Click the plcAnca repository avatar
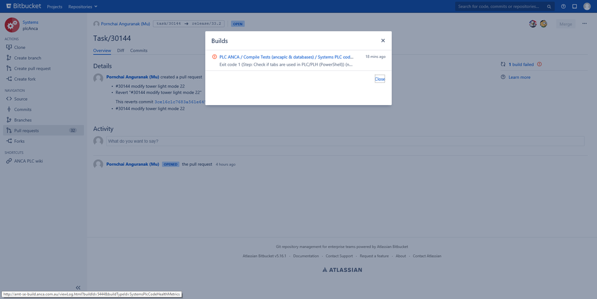The image size is (597, 299). pos(12,25)
